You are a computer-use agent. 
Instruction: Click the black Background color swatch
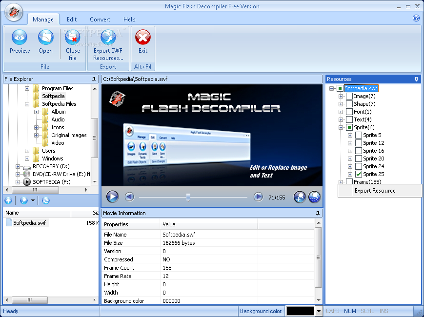pos(301,311)
